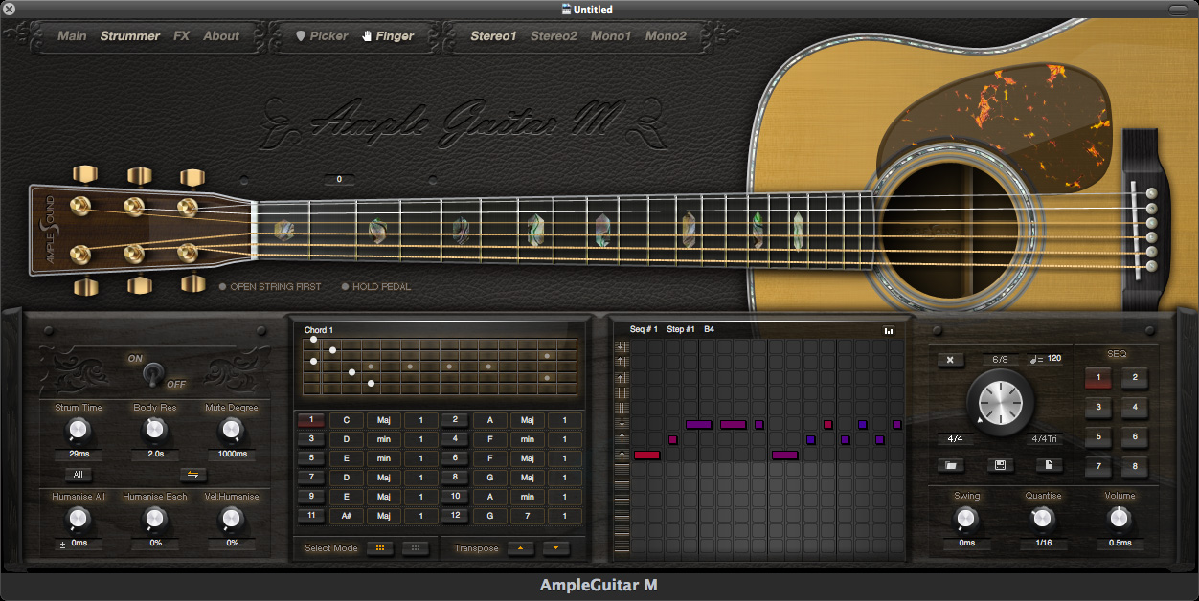Viewport: 1199px width, 601px height.
Task: Click the tempo note icon beside 120
Action: (1034, 360)
